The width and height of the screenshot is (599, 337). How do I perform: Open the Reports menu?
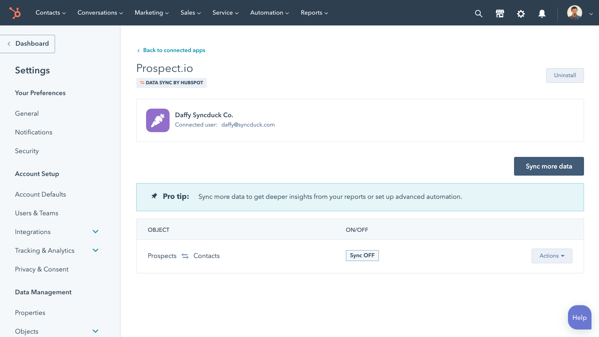pos(314,12)
